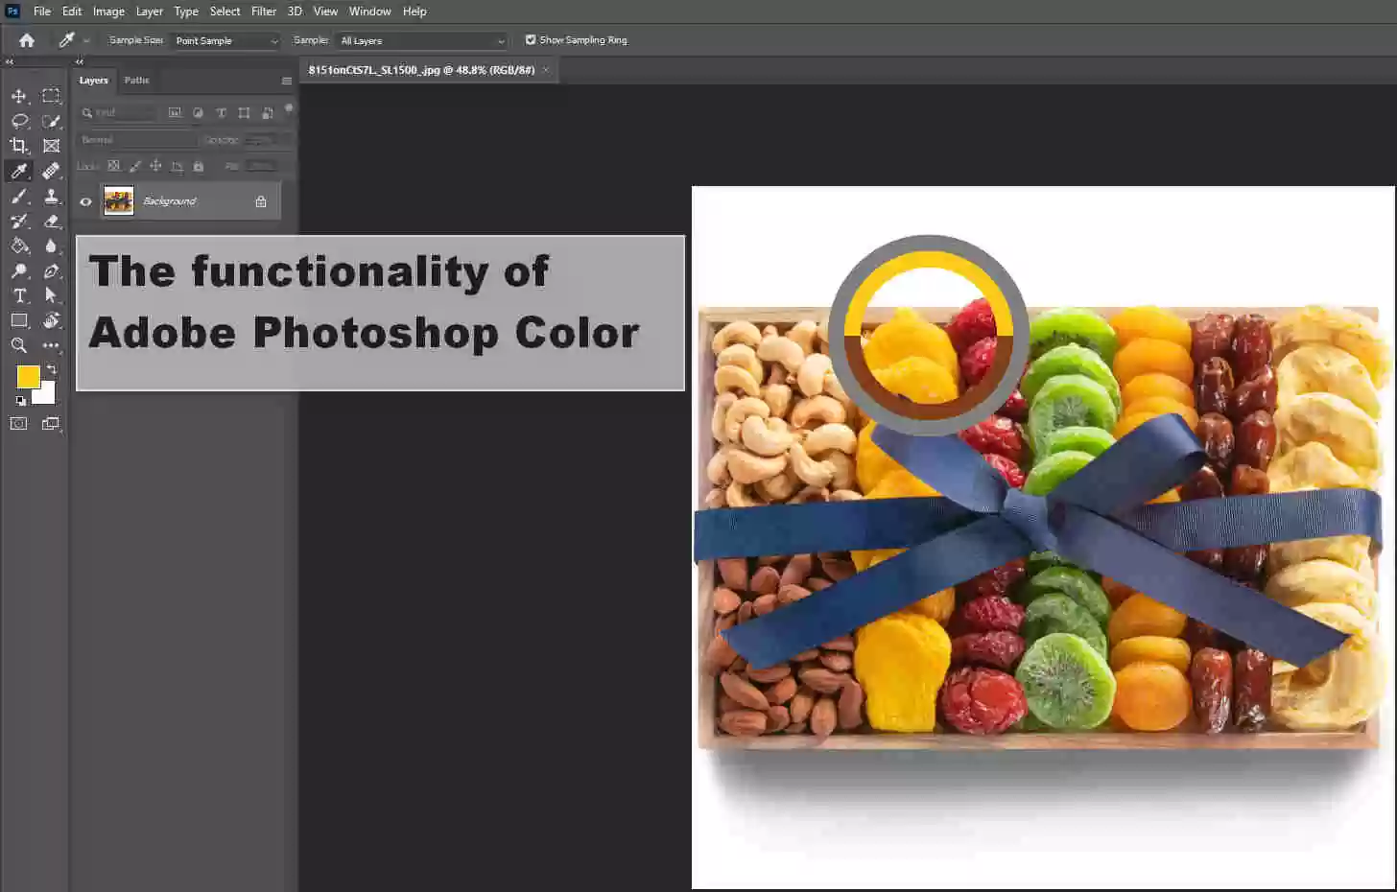This screenshot has width=1397, height=892.
Task: Select the Rectangular Marquee tool
Action: tap(51, 96)
